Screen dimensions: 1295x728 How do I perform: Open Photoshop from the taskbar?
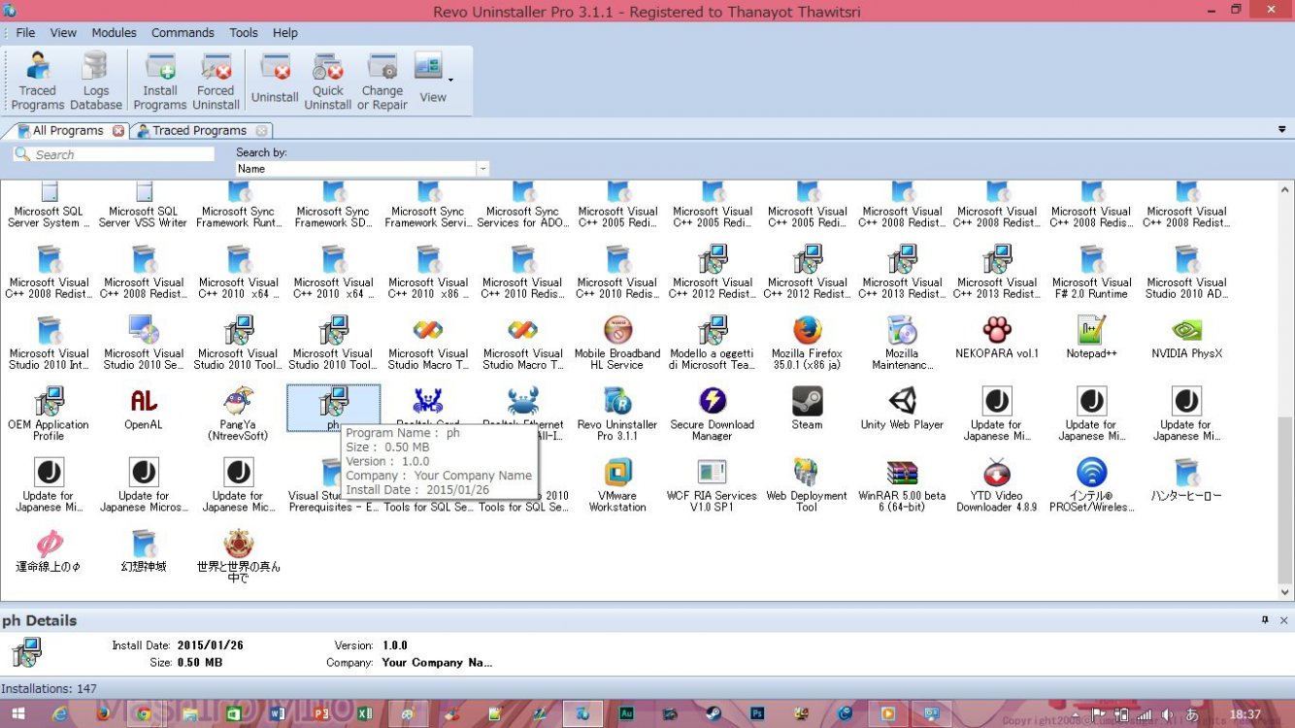(758, 714)
